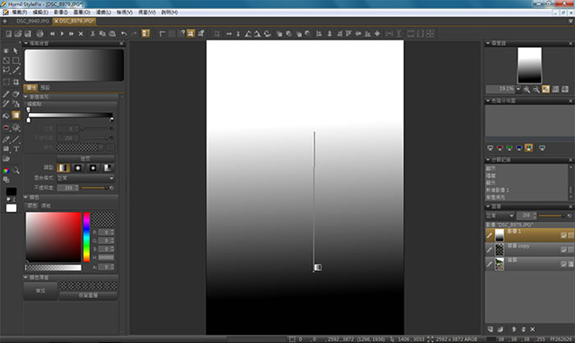Click the Undo arrow in toolbar
The height and width of the screenshot is (343, 575).
click(x=124, y=34)
